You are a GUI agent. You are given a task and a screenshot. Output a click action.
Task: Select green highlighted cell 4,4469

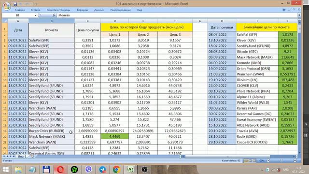(x=115, y=136)
